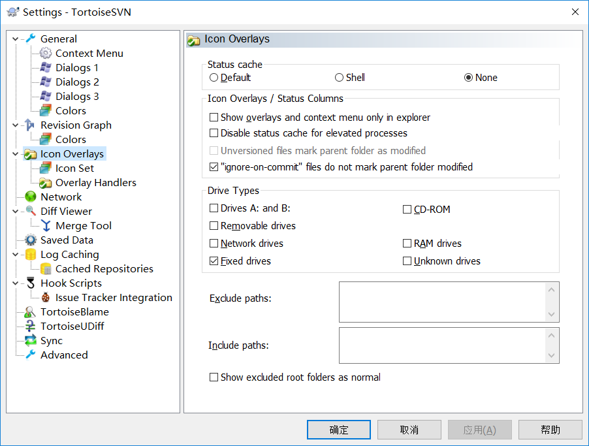Click the Overlay Handlers folder icon
Image resolution: width=589 pixels, height=446 pixels.
pyautogui.click(x=46, y=182)
